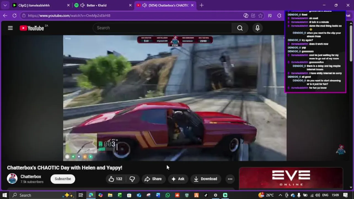The height and width of the screenshot is (199, 354).
Task: Open the more actions three-dot menu
Action: 230,179
